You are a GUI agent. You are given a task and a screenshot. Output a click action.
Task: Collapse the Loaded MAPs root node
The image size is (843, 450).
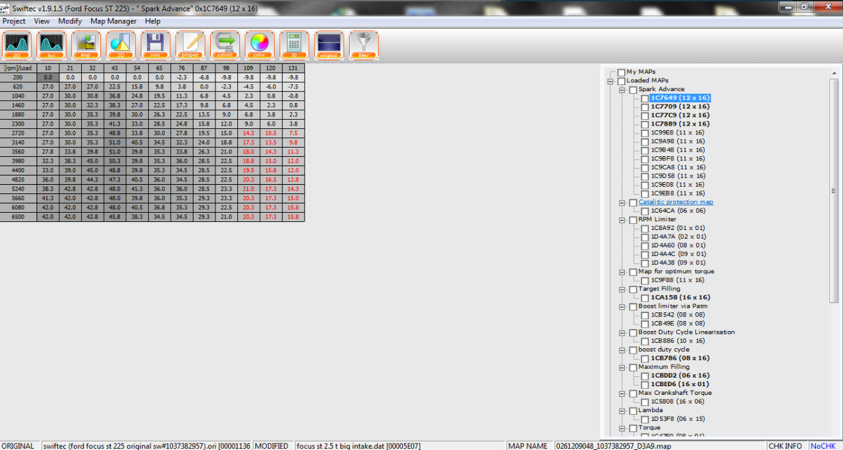click(x=610, y=81)
